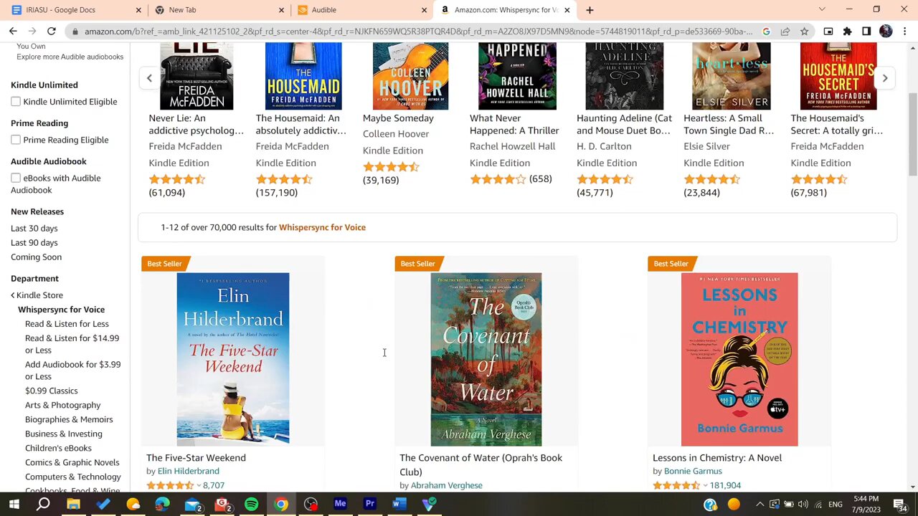Image resolution: width=918 pixels, height=516 pixels.
Task: Close the IRIASU Google Docs tab
Action: pos(138,10)
